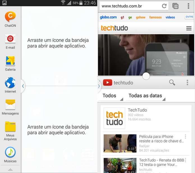The height and width of the screenshot is (173, 195).
Task: Open the vídeos link
Action: click(x=170, y=17)
